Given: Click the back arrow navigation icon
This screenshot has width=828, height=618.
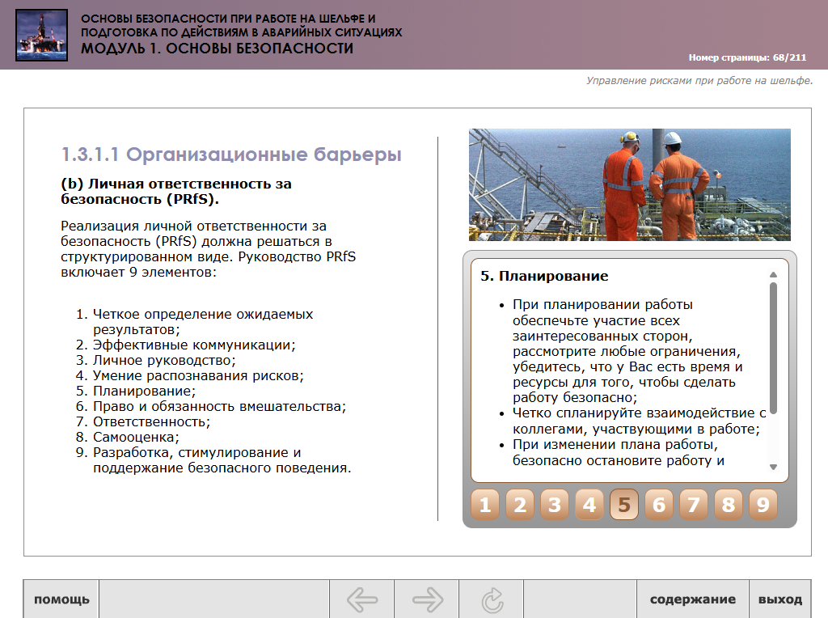Looking at the screenshot, I should tap(361, 599).
